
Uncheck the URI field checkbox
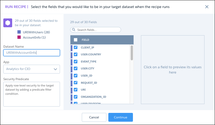tap(75, 89)
